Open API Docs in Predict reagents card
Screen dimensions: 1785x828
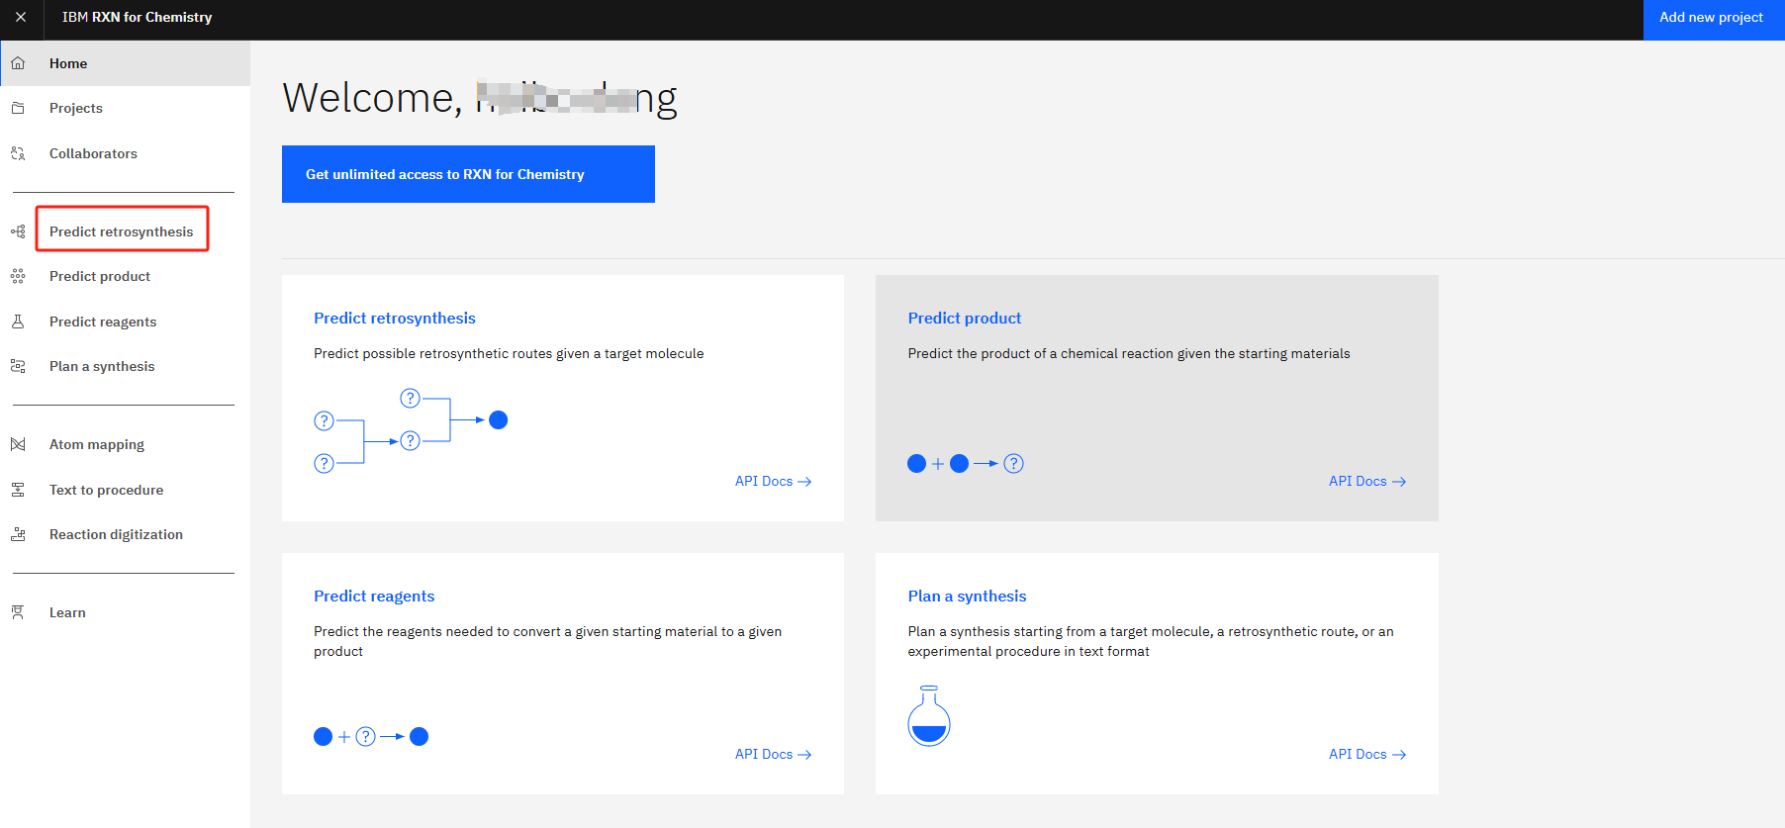click(773, 754)
